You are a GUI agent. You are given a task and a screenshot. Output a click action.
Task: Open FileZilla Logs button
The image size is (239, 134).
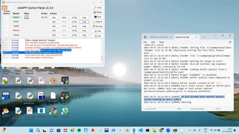pos(84,26)
